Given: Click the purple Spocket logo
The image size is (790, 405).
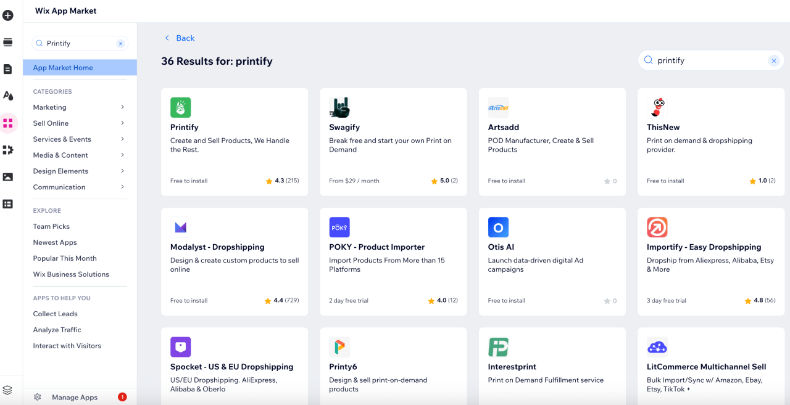Looking at the screenshot, I should click(181, 346).
